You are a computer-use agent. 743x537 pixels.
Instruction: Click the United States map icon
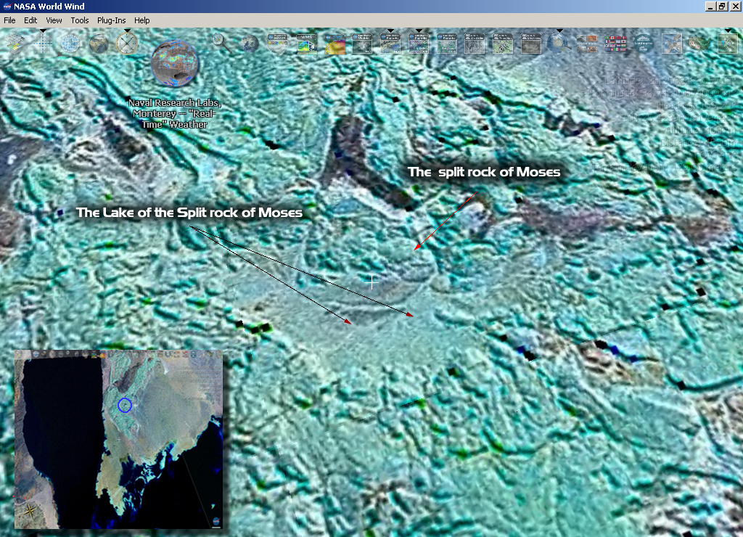pos(700,43)
